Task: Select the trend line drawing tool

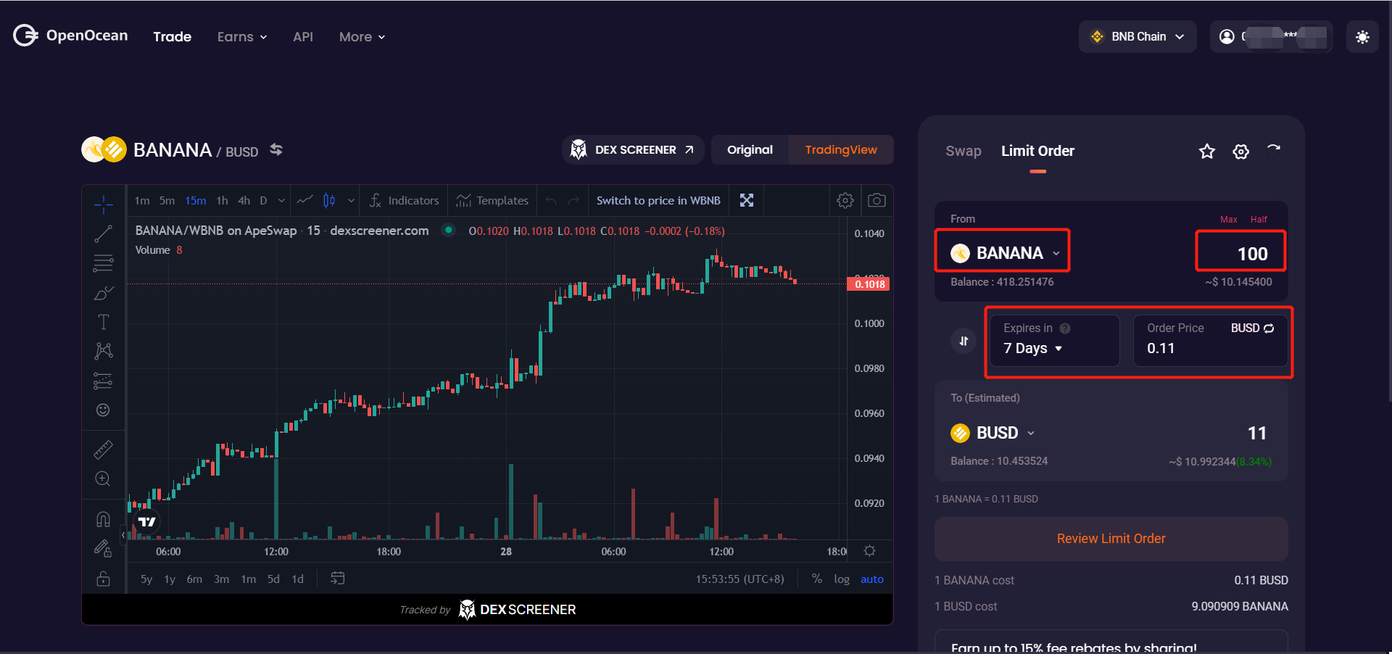Action: pos(103,233)
